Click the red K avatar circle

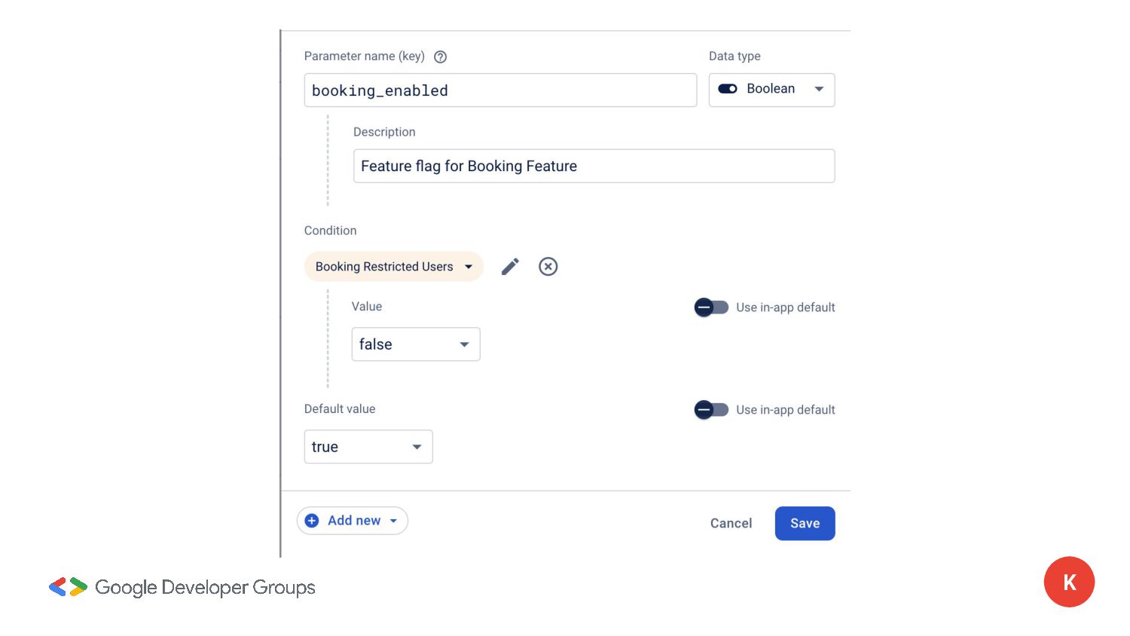[x=1069, y=582]
